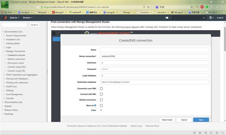Open the Release Notes sidebar page
Screen dimensions: 226x135
pos(11,110)
